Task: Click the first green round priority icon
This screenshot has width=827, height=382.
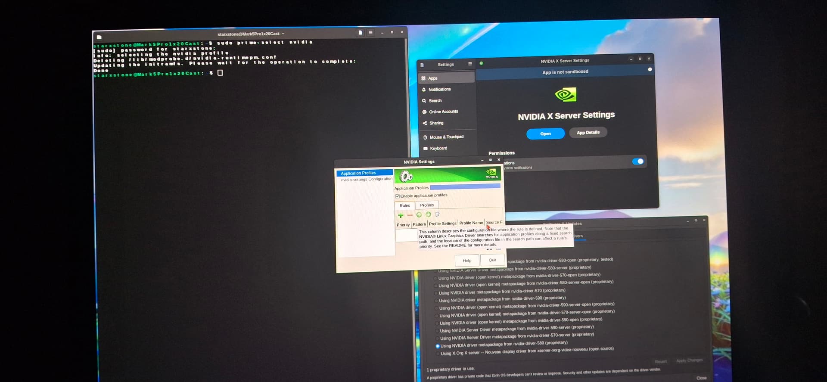Action: 419,214
